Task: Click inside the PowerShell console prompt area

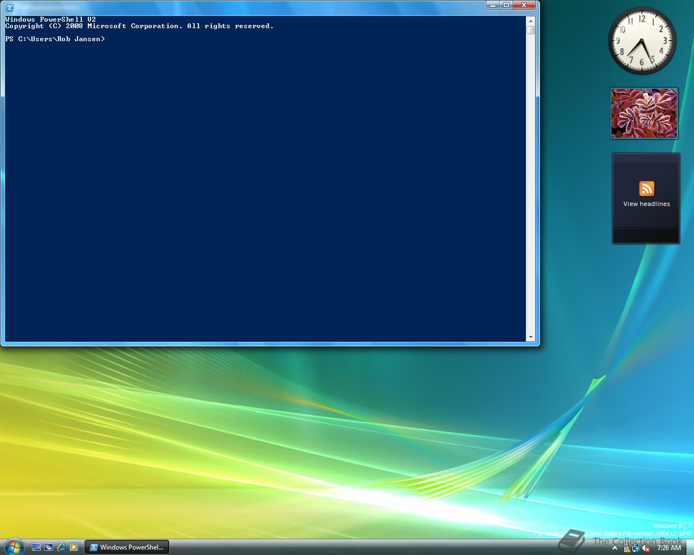Action: point(265,179)
